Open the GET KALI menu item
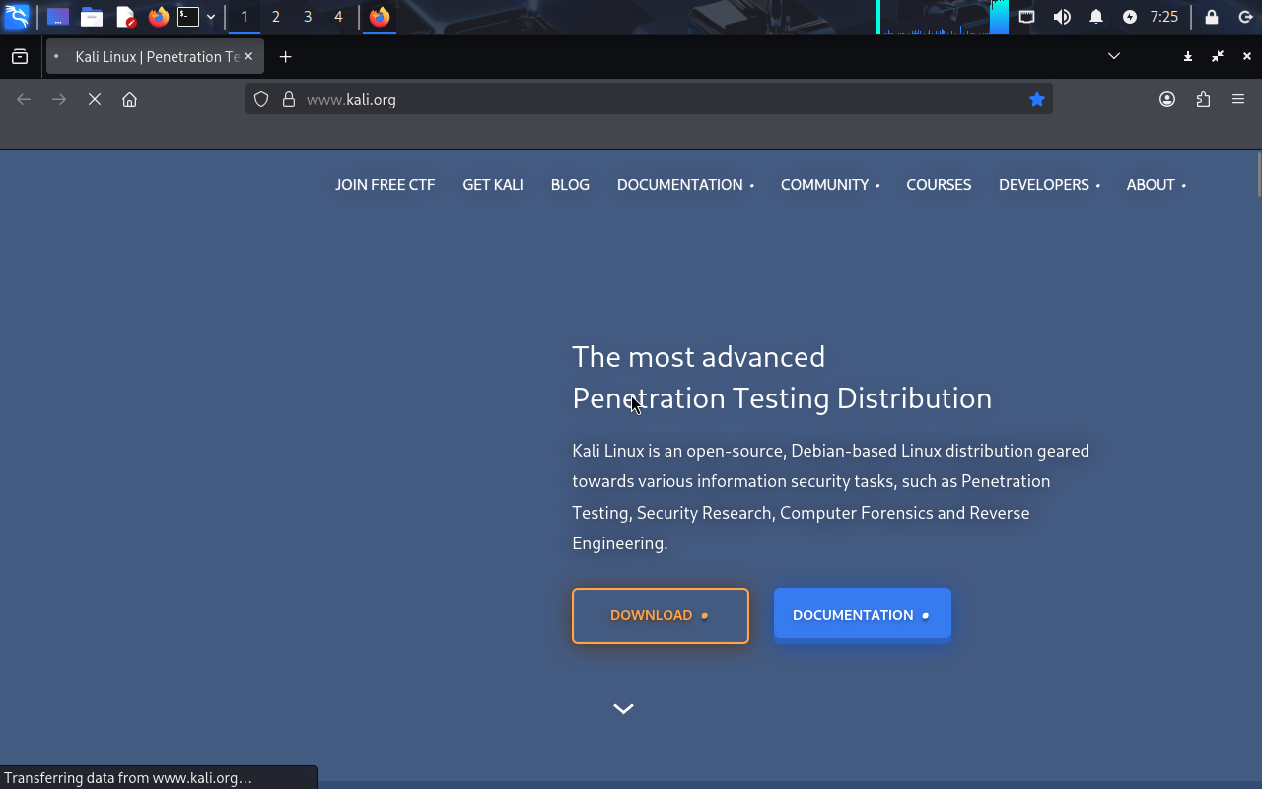This screenshot has width=1262, height=789. pos(493,185)
